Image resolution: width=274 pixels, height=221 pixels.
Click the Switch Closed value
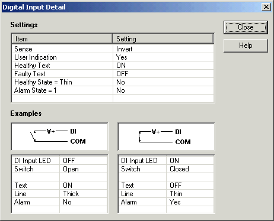point(179,169)
